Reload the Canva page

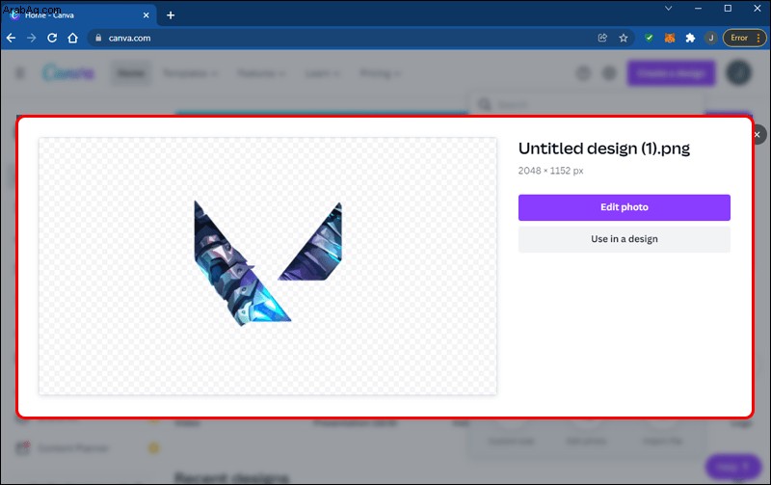point(52,38)
